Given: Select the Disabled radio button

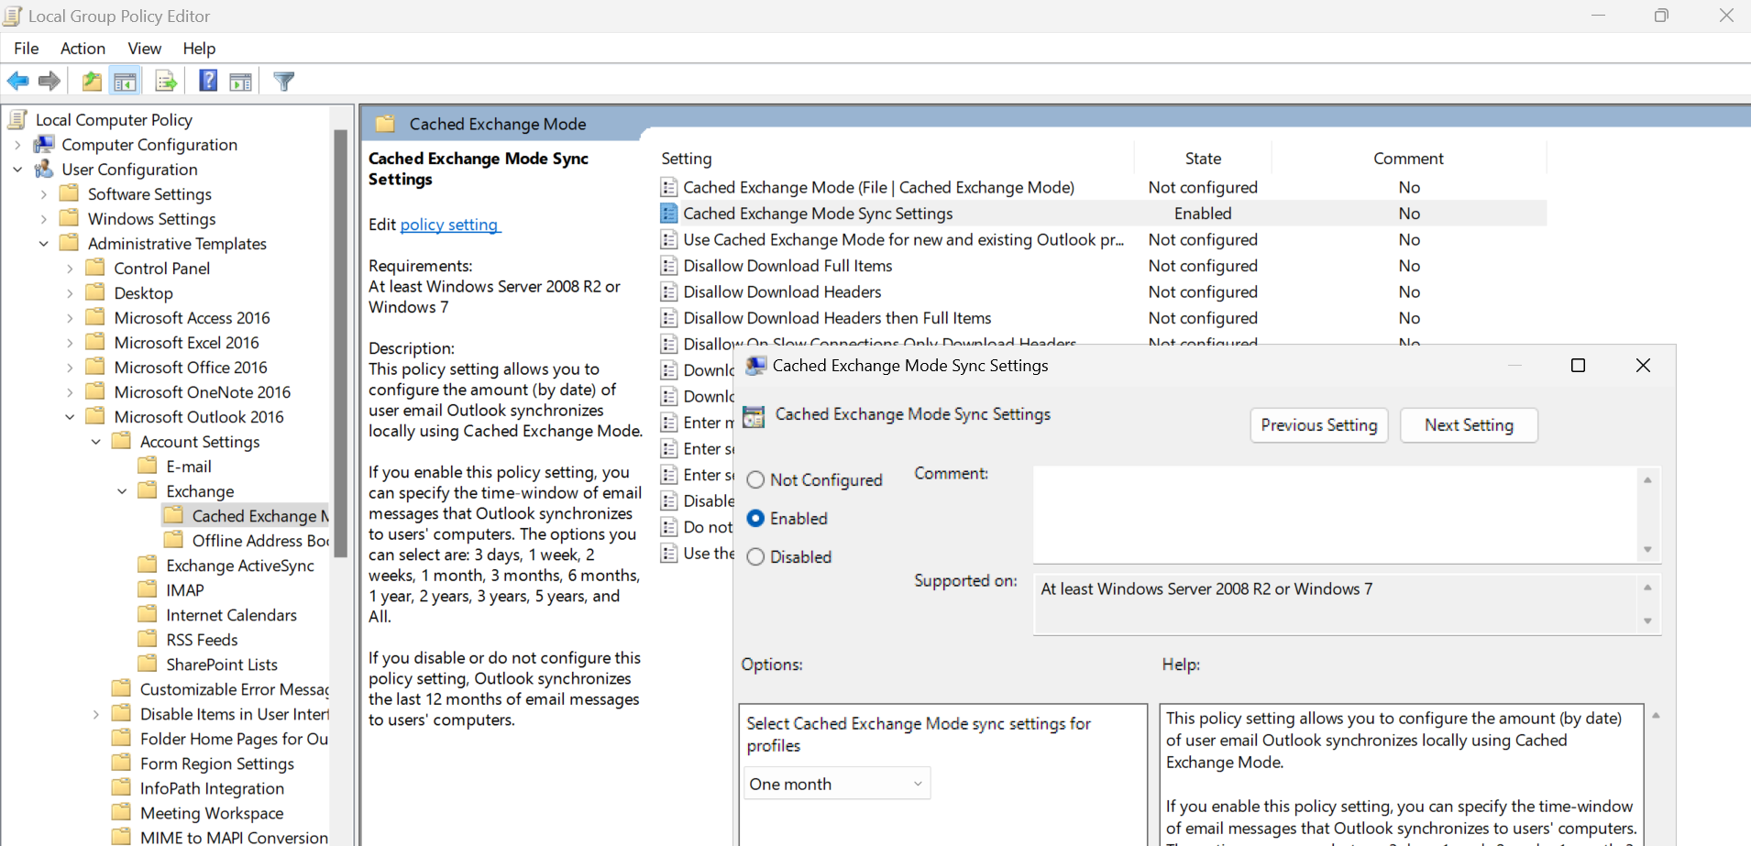Looking at the screenshot, I should pos(755,556).
